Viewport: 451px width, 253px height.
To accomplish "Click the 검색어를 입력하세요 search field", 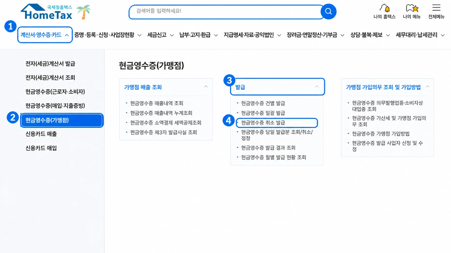I will (226, 12).
